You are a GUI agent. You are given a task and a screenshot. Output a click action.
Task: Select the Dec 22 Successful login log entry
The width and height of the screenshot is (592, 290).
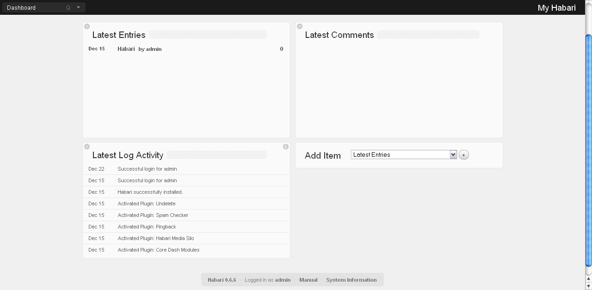point(147,169)
